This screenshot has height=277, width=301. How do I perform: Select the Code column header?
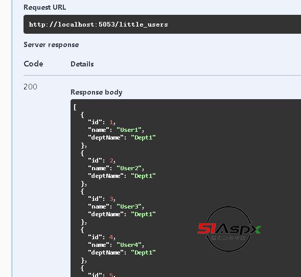tap(33, 64)
